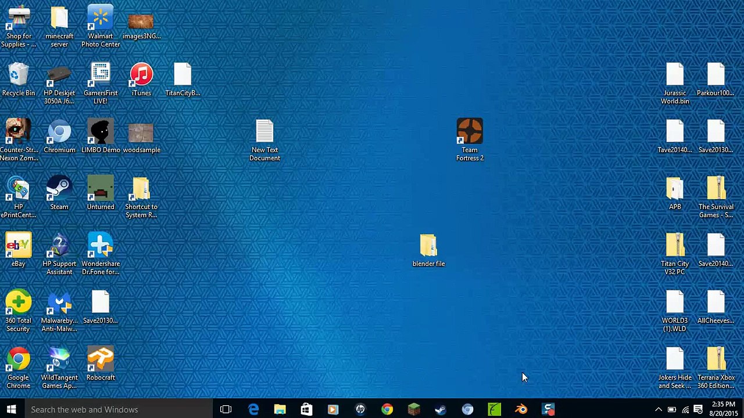Image resolution: width=744 pixels, height=418 pixels.
Task: Select the Terraria Xbox 360 Edition archive
Action: [716, 369]
